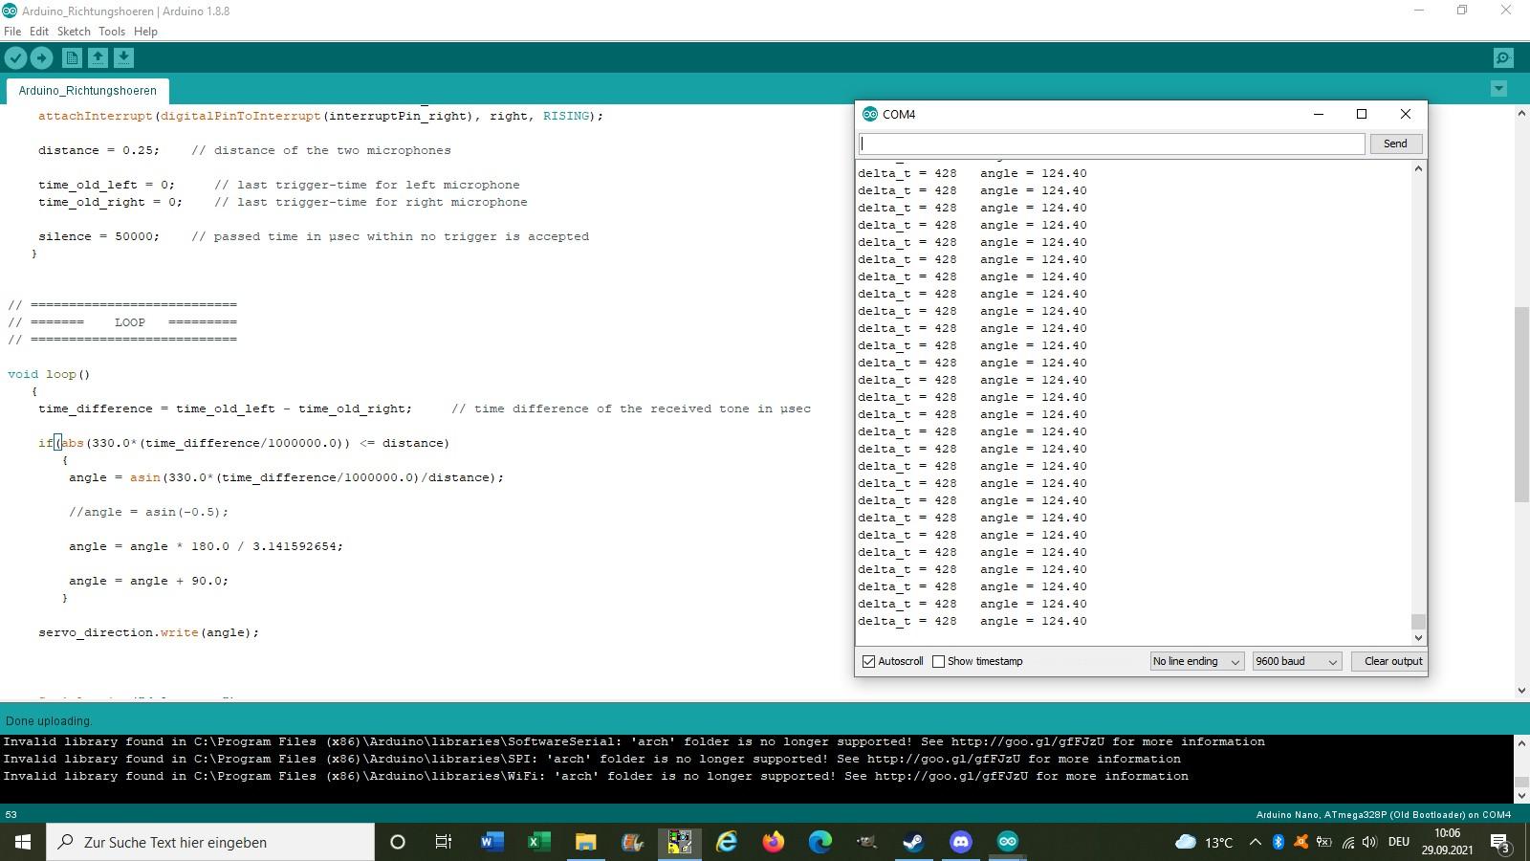Open the File menu

[12, 32]
